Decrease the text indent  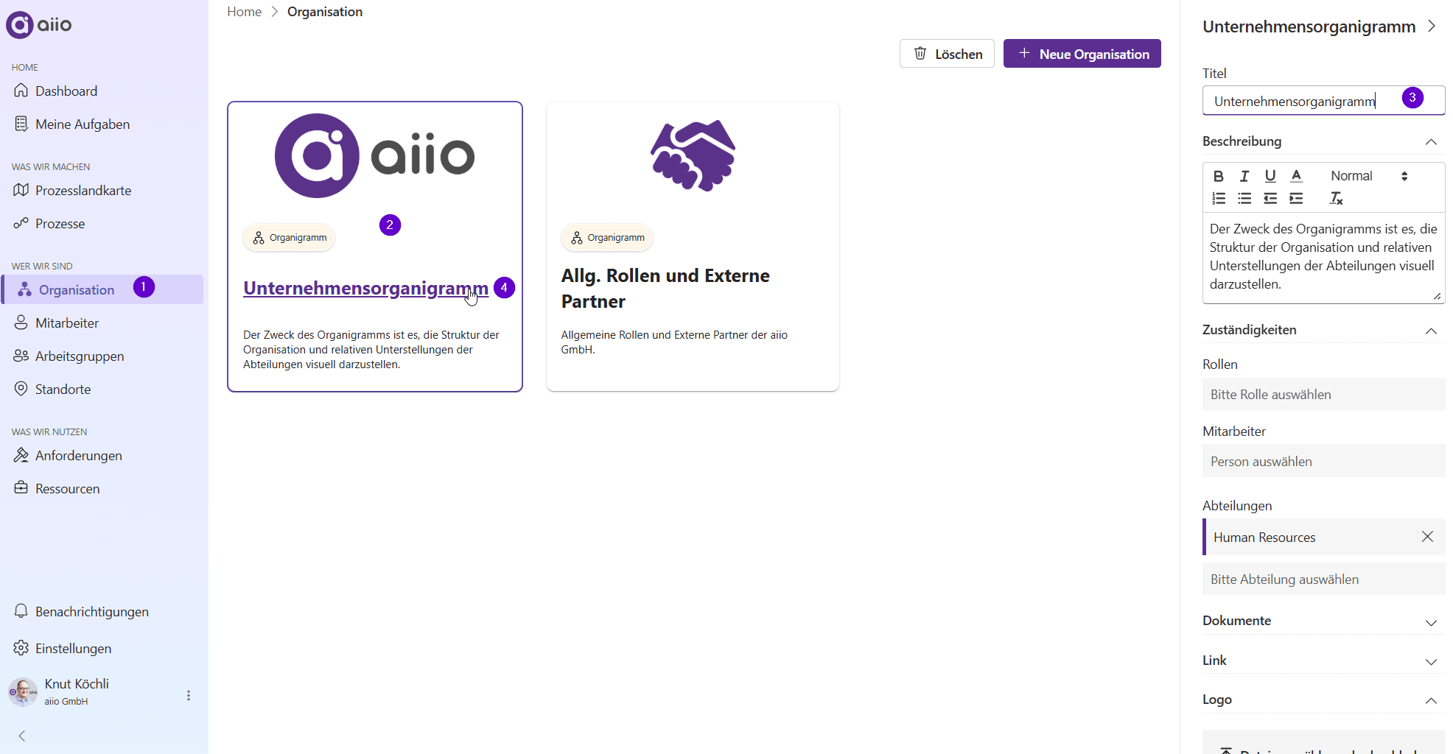pyautogui.click(x=1270, y=198)
